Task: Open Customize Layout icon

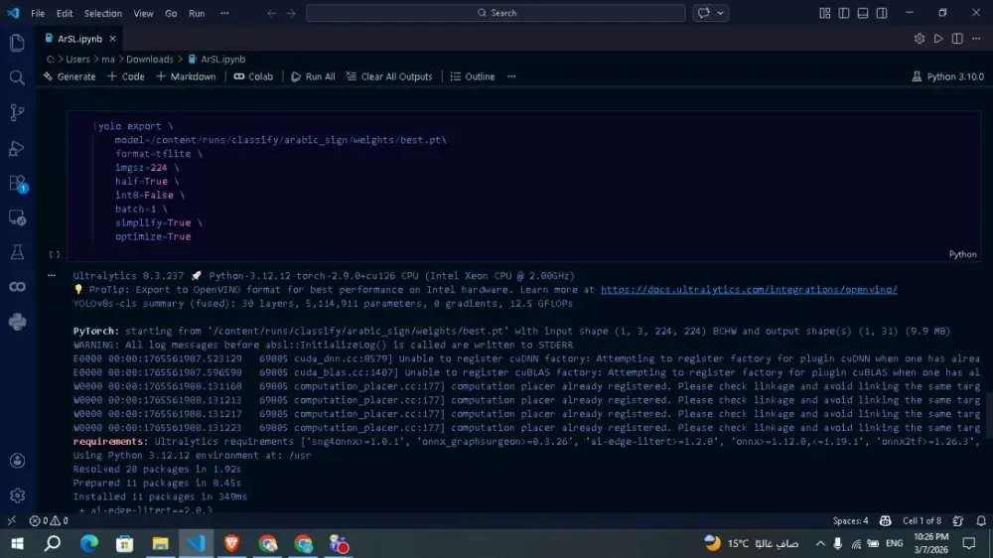Action: click(x=824, y=13)
